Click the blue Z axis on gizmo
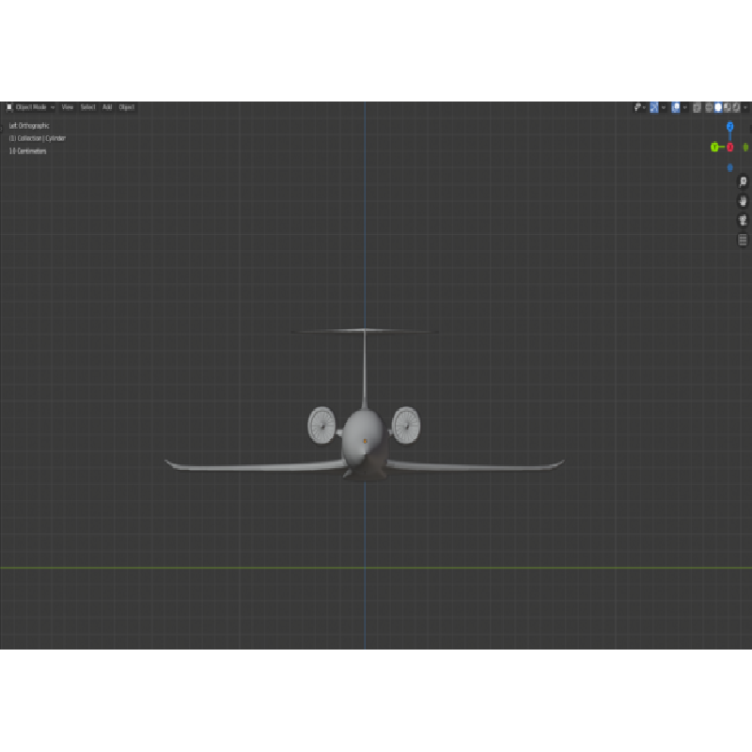Image resolution: width=752 pixels, height=752 pixels. pos(729,126)
